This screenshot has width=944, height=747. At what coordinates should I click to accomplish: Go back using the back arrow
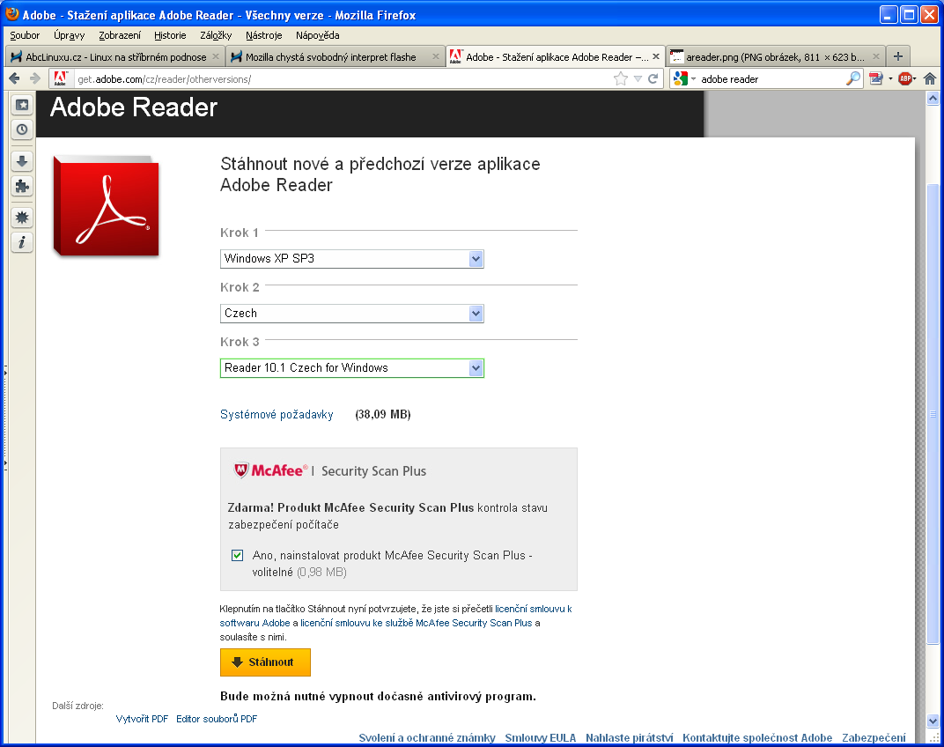tap(14, 78)
